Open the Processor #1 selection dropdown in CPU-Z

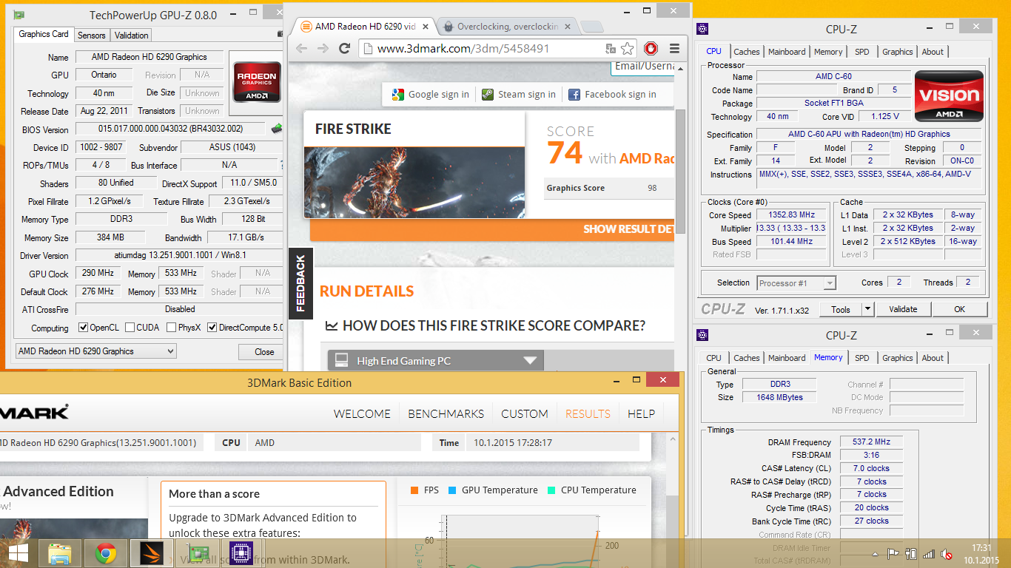796,283
